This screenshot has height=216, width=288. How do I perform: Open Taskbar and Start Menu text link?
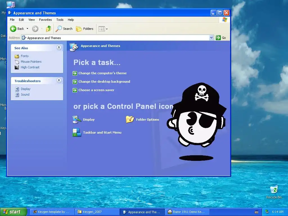coord(102,132)
